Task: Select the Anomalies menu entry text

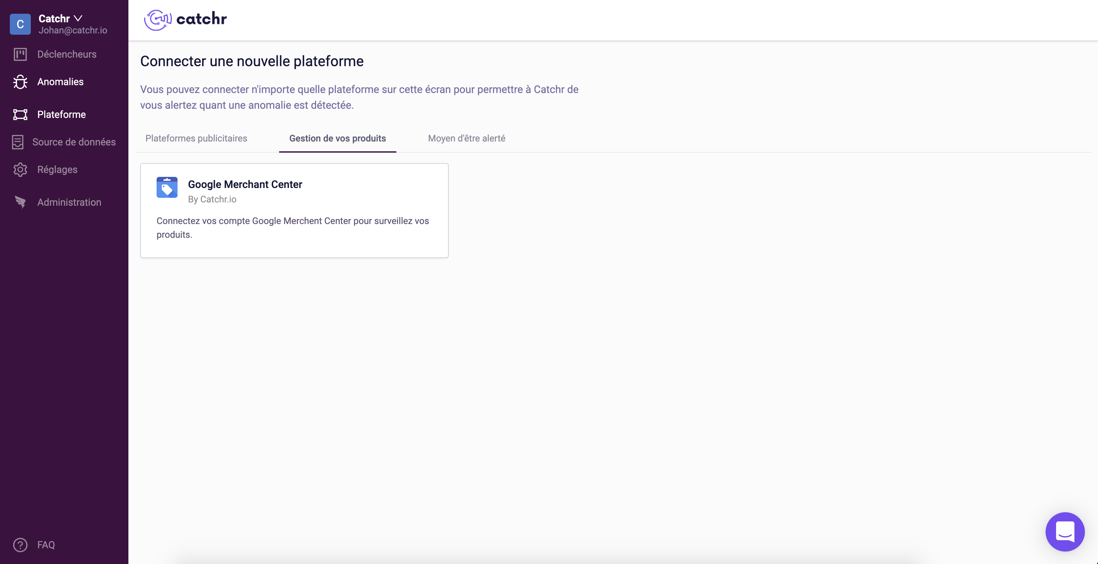Action: pyautogui.click(x=60, y=82)
